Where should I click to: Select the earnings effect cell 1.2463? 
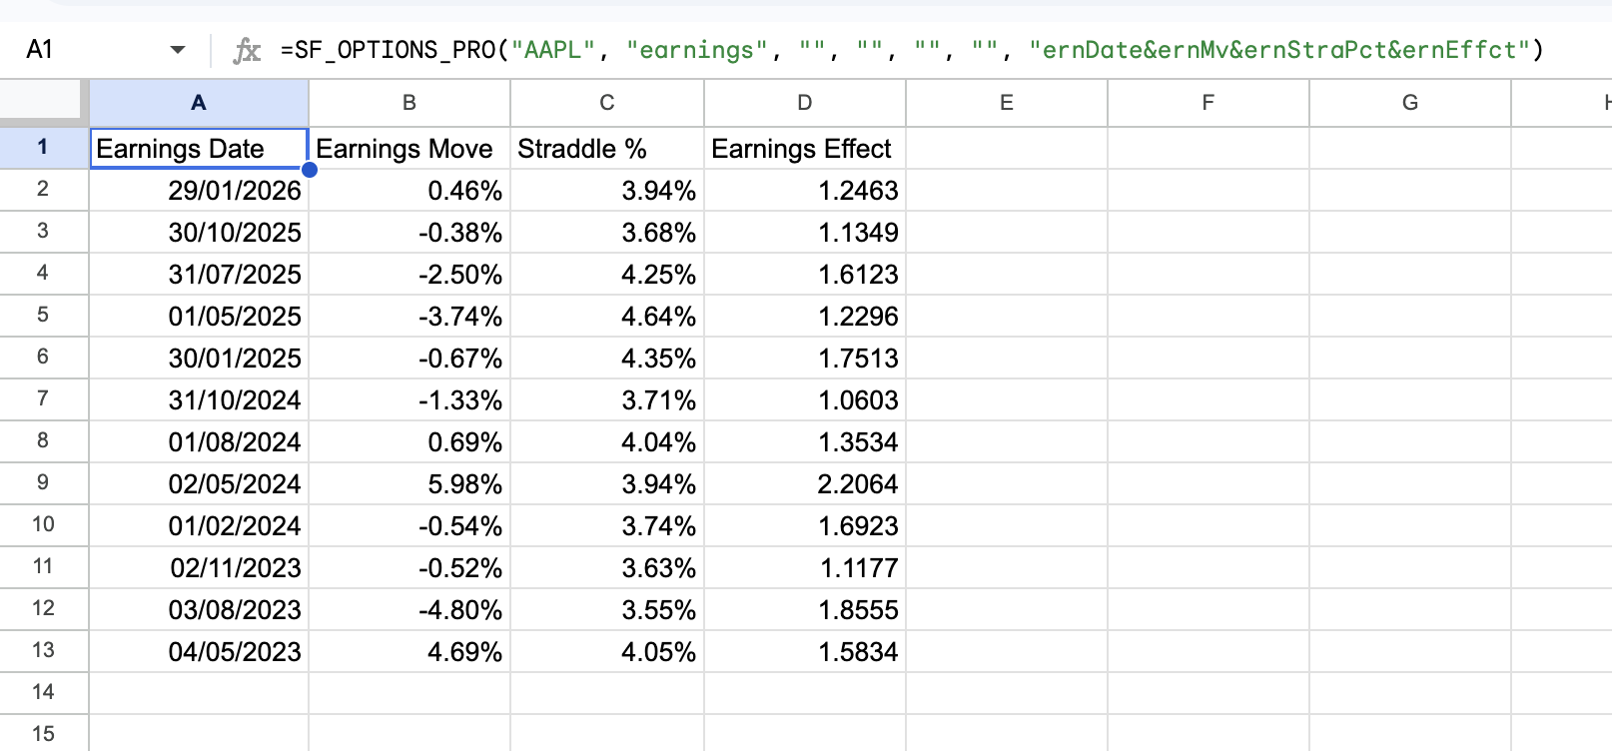tap(805, 190)
